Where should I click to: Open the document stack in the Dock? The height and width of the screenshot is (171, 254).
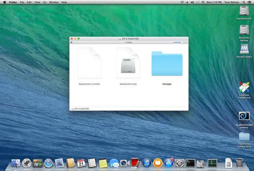[x=229, y=163]
